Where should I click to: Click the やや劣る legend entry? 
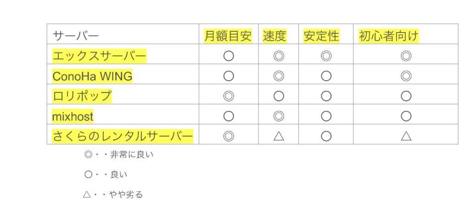[113, 195]
